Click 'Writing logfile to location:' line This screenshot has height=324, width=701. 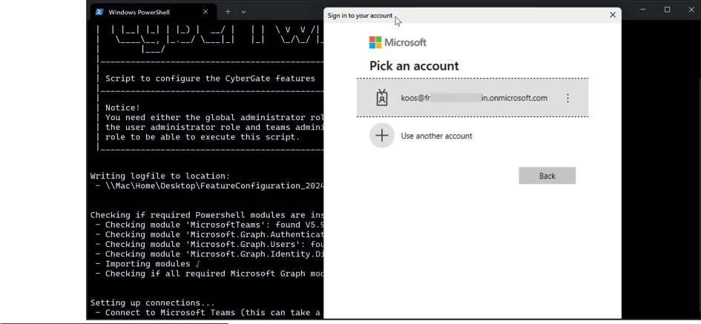coord(160,176)
